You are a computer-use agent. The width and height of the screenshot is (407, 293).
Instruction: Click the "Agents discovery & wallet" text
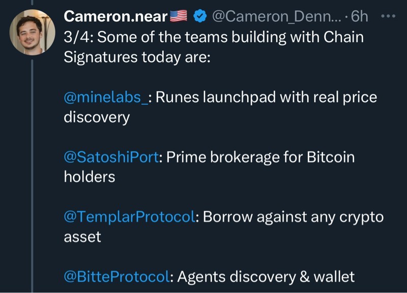click(x=265, y=277)
